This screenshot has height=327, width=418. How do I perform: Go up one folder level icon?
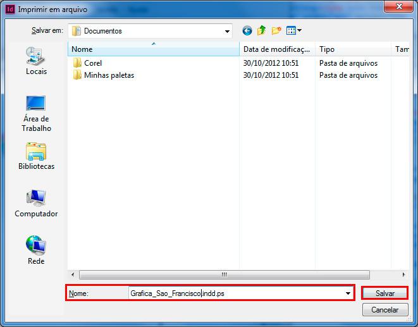pos(262,30)
